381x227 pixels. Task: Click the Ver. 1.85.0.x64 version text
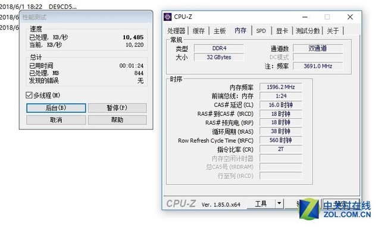pyautogui.click(x=221, y=204)
